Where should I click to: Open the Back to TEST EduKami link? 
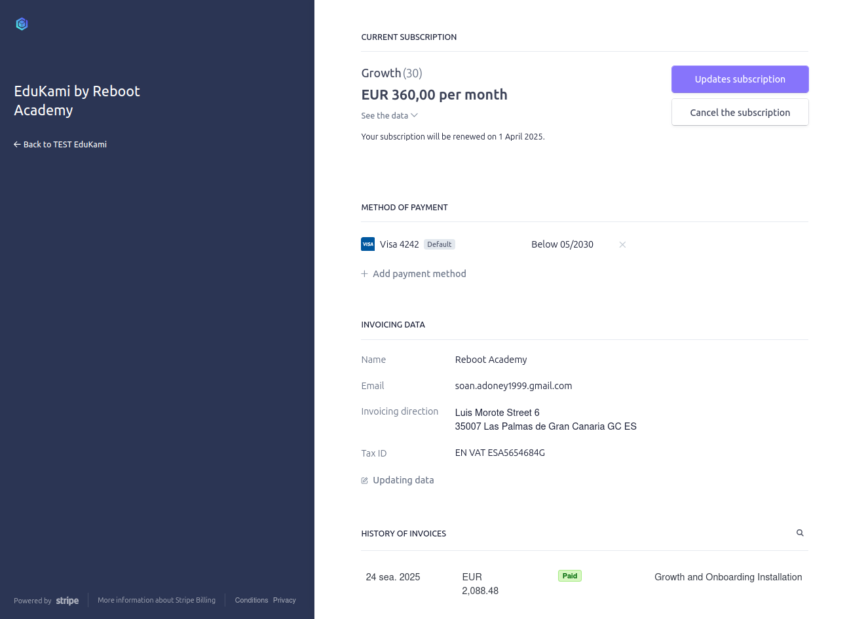[65, 145]
